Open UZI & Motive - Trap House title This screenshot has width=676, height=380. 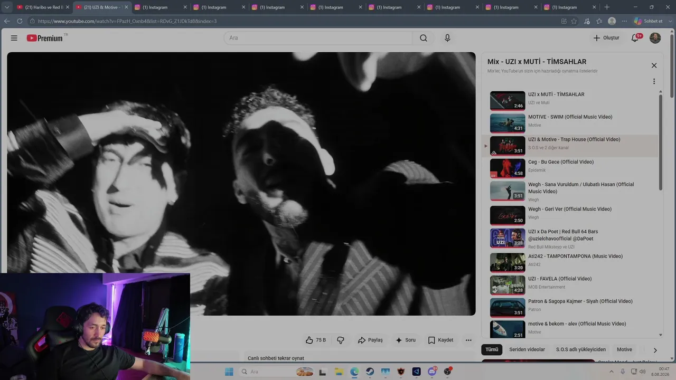click(574, 139)
